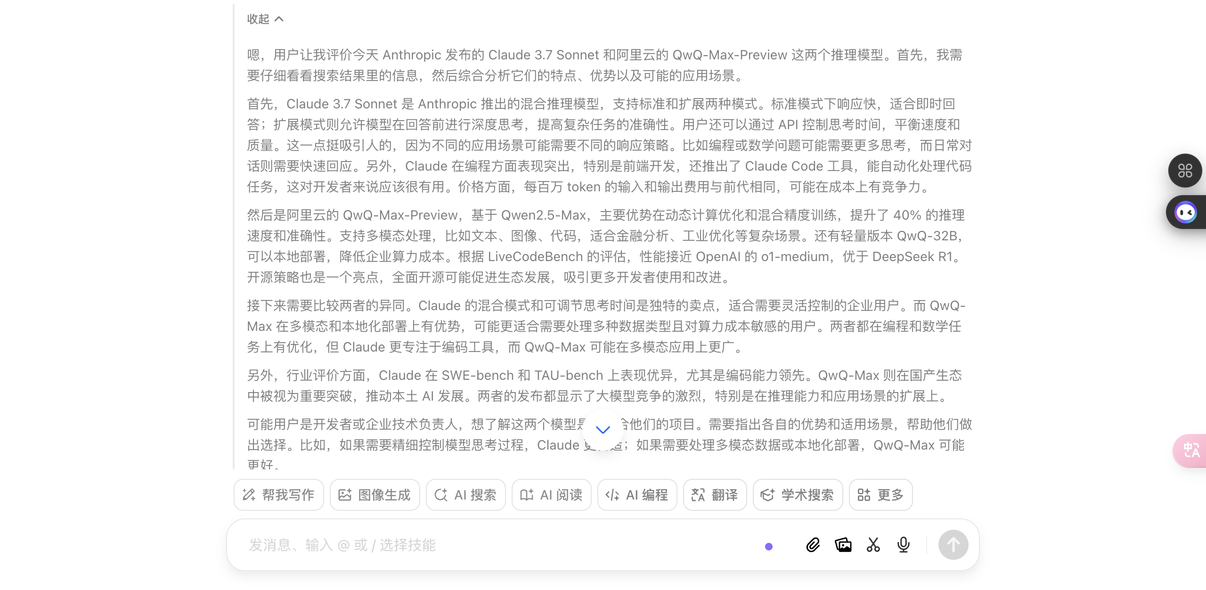Image resolution: width=1206 pixels, height=590 pixels.
Task: Click the paperclip attach file icon
Action: pos(813,545)
